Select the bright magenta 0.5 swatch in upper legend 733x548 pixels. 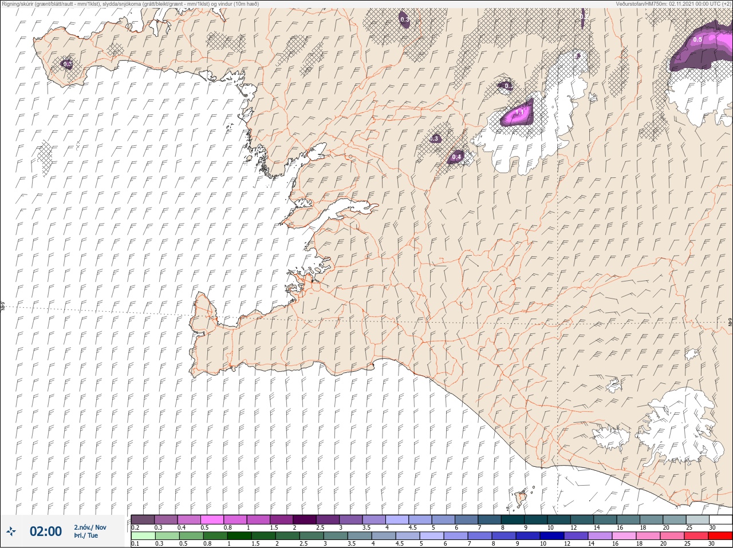point(212,519)
